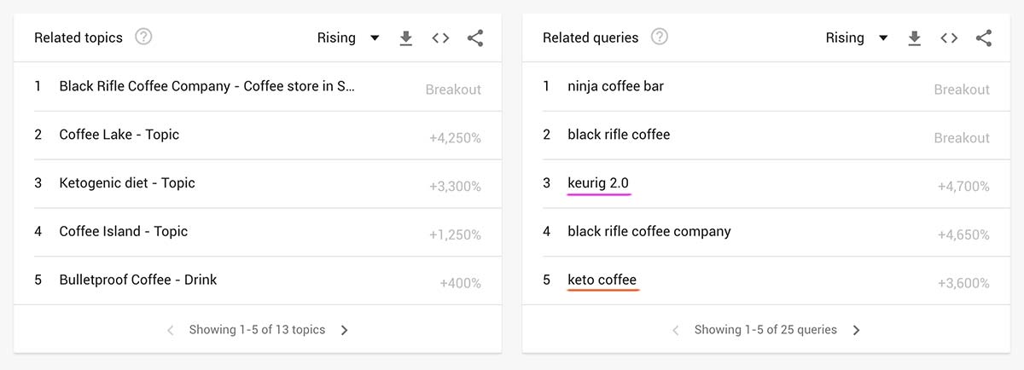Open ninja coffee bar query

pyautogui.click(x=615, y=86)
